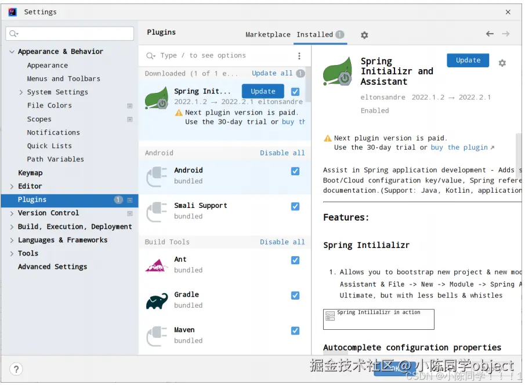Toggle the Ant plugin checkbox
Viewport: 525px width, 385px height.
(x=295, y=260)
